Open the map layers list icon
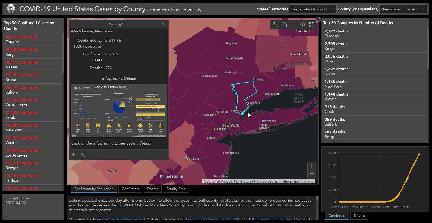The width and height of the screenshot is (432, 223). (x=303, y=25)
